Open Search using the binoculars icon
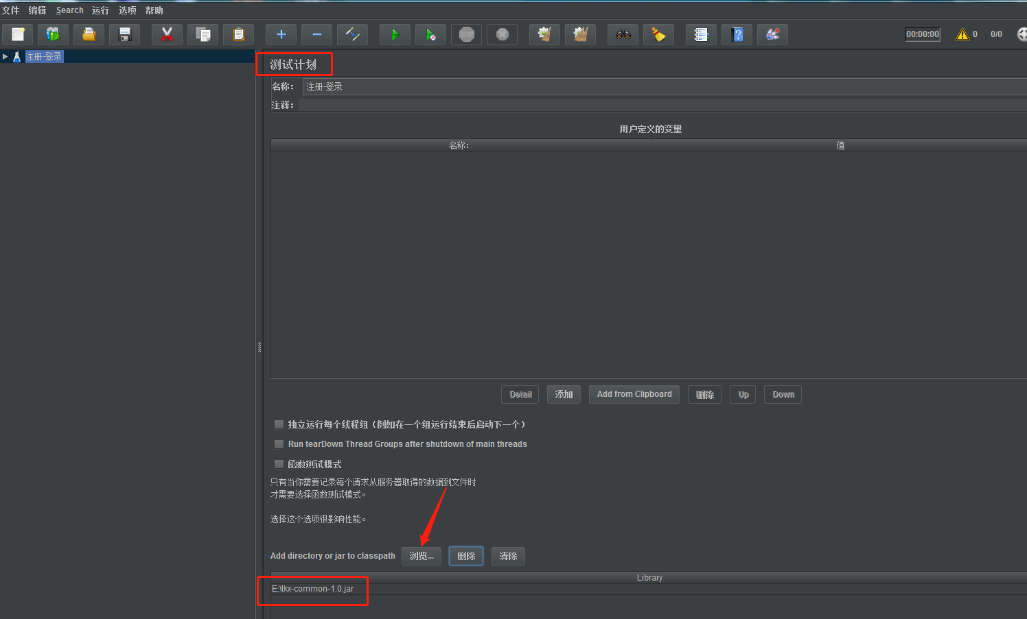This screenshot has width=1027, height=619. pos(623,34)
